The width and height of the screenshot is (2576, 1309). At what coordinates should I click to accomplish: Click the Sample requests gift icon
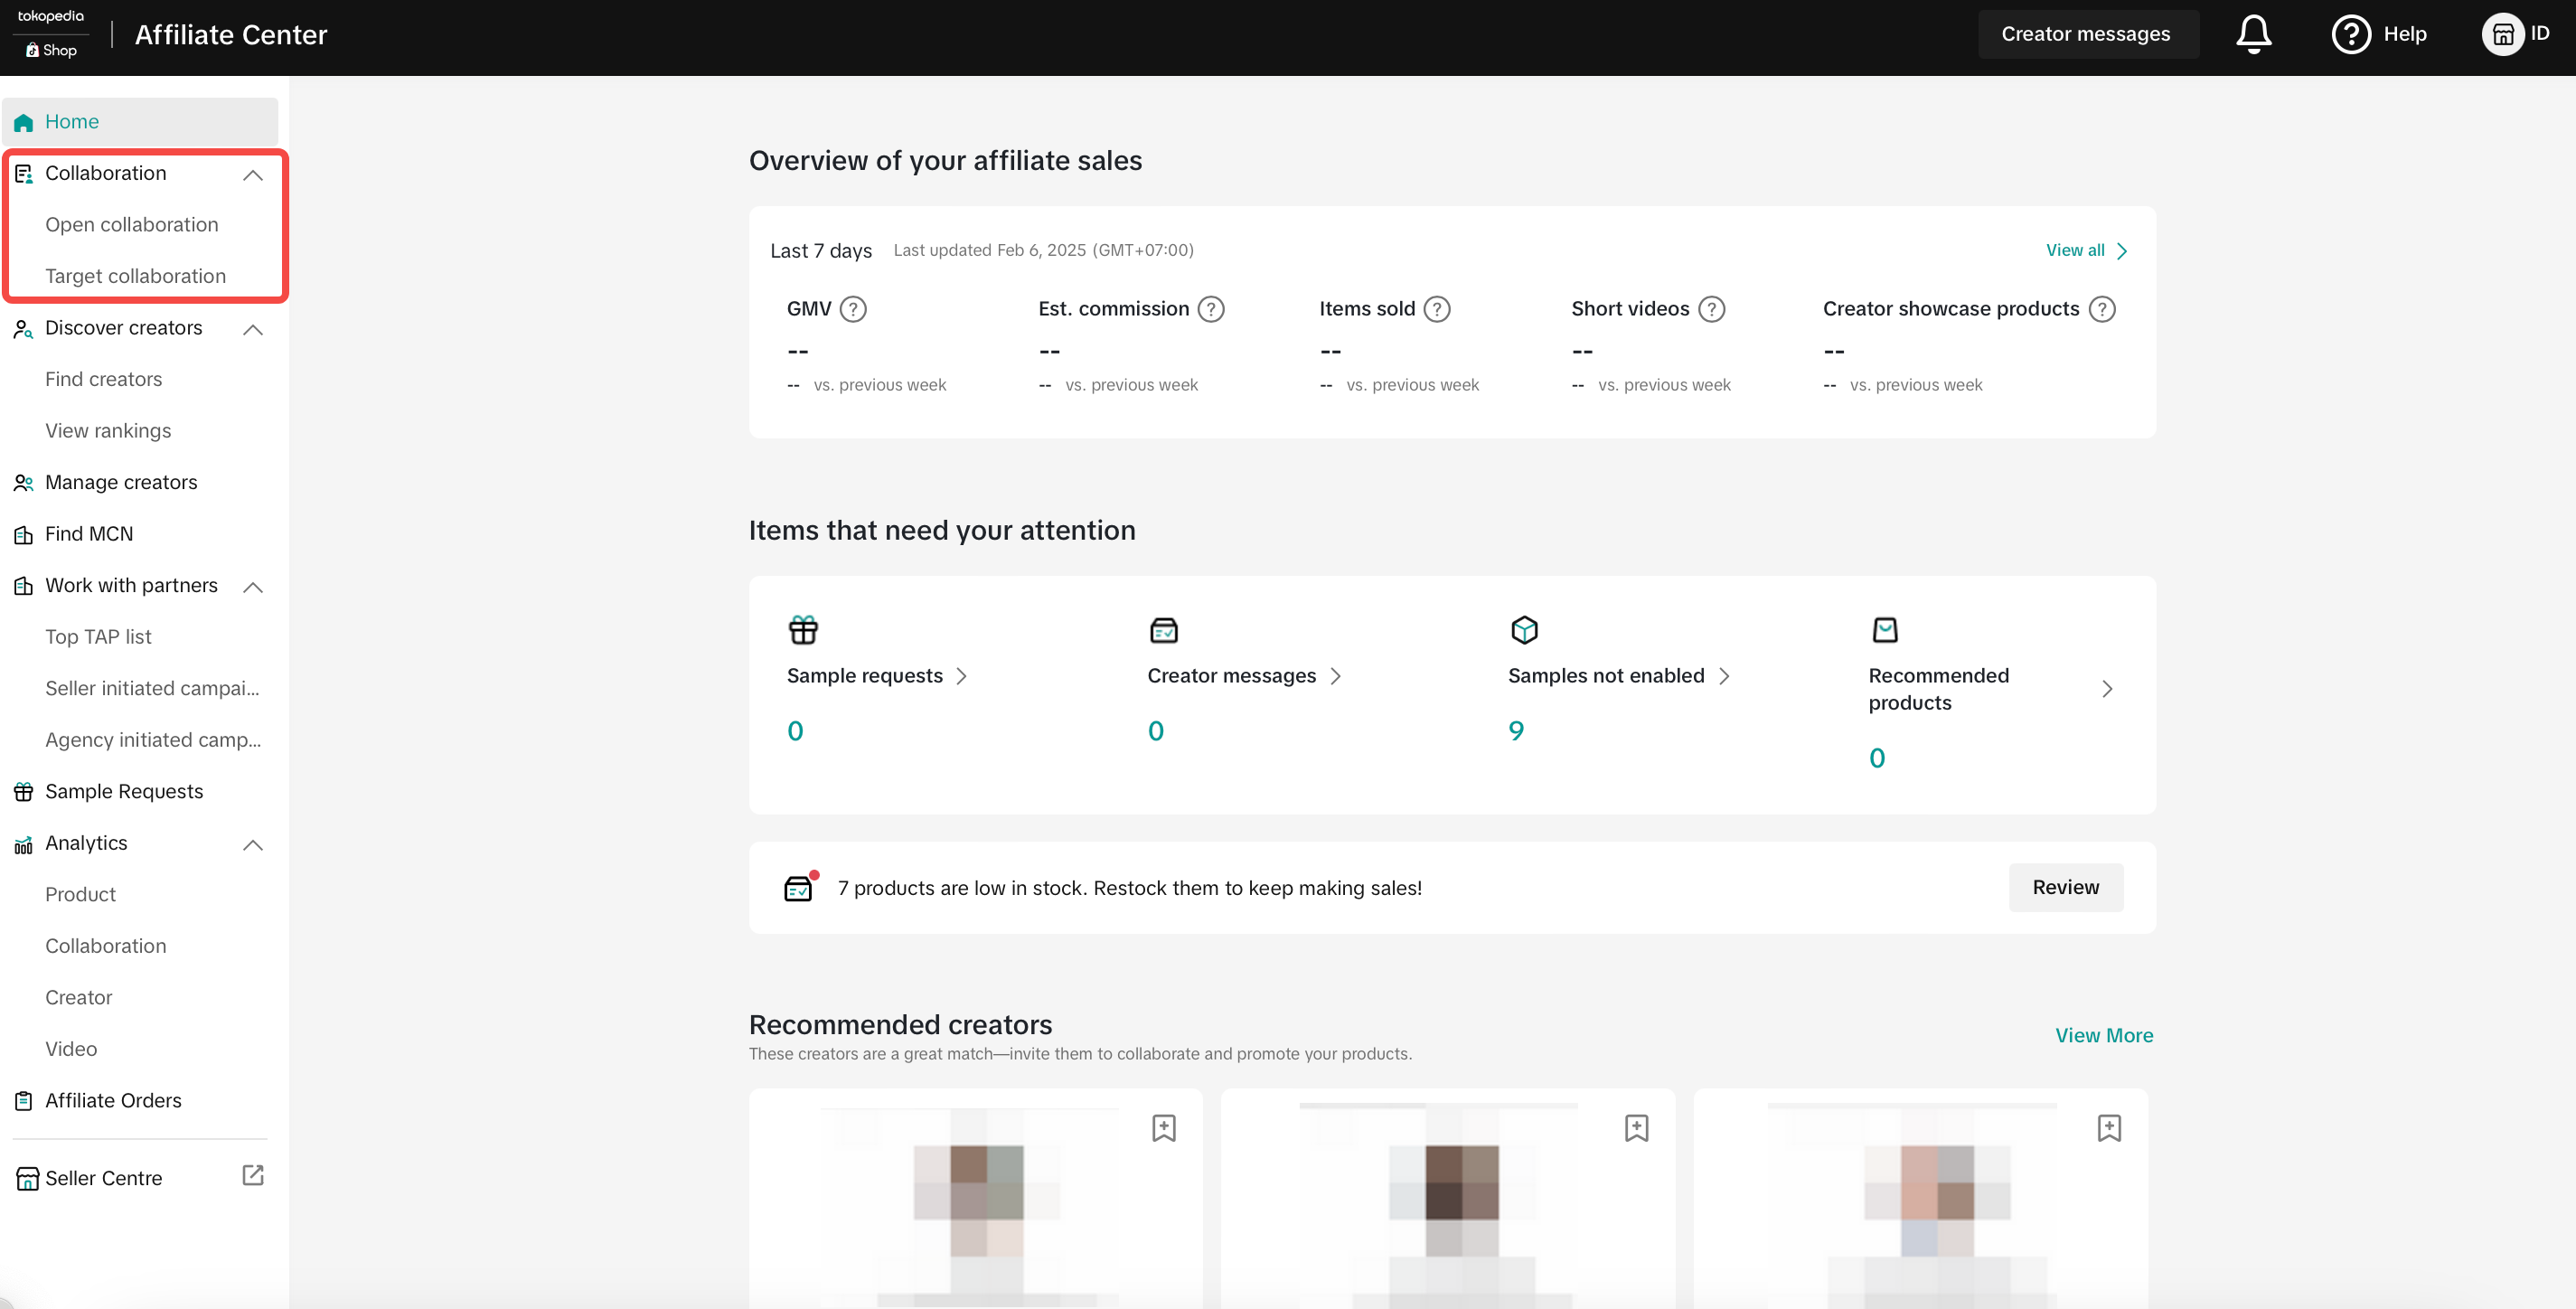coord(803,630)
